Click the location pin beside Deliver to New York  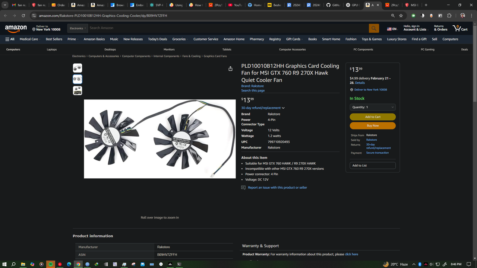[34, 29]
